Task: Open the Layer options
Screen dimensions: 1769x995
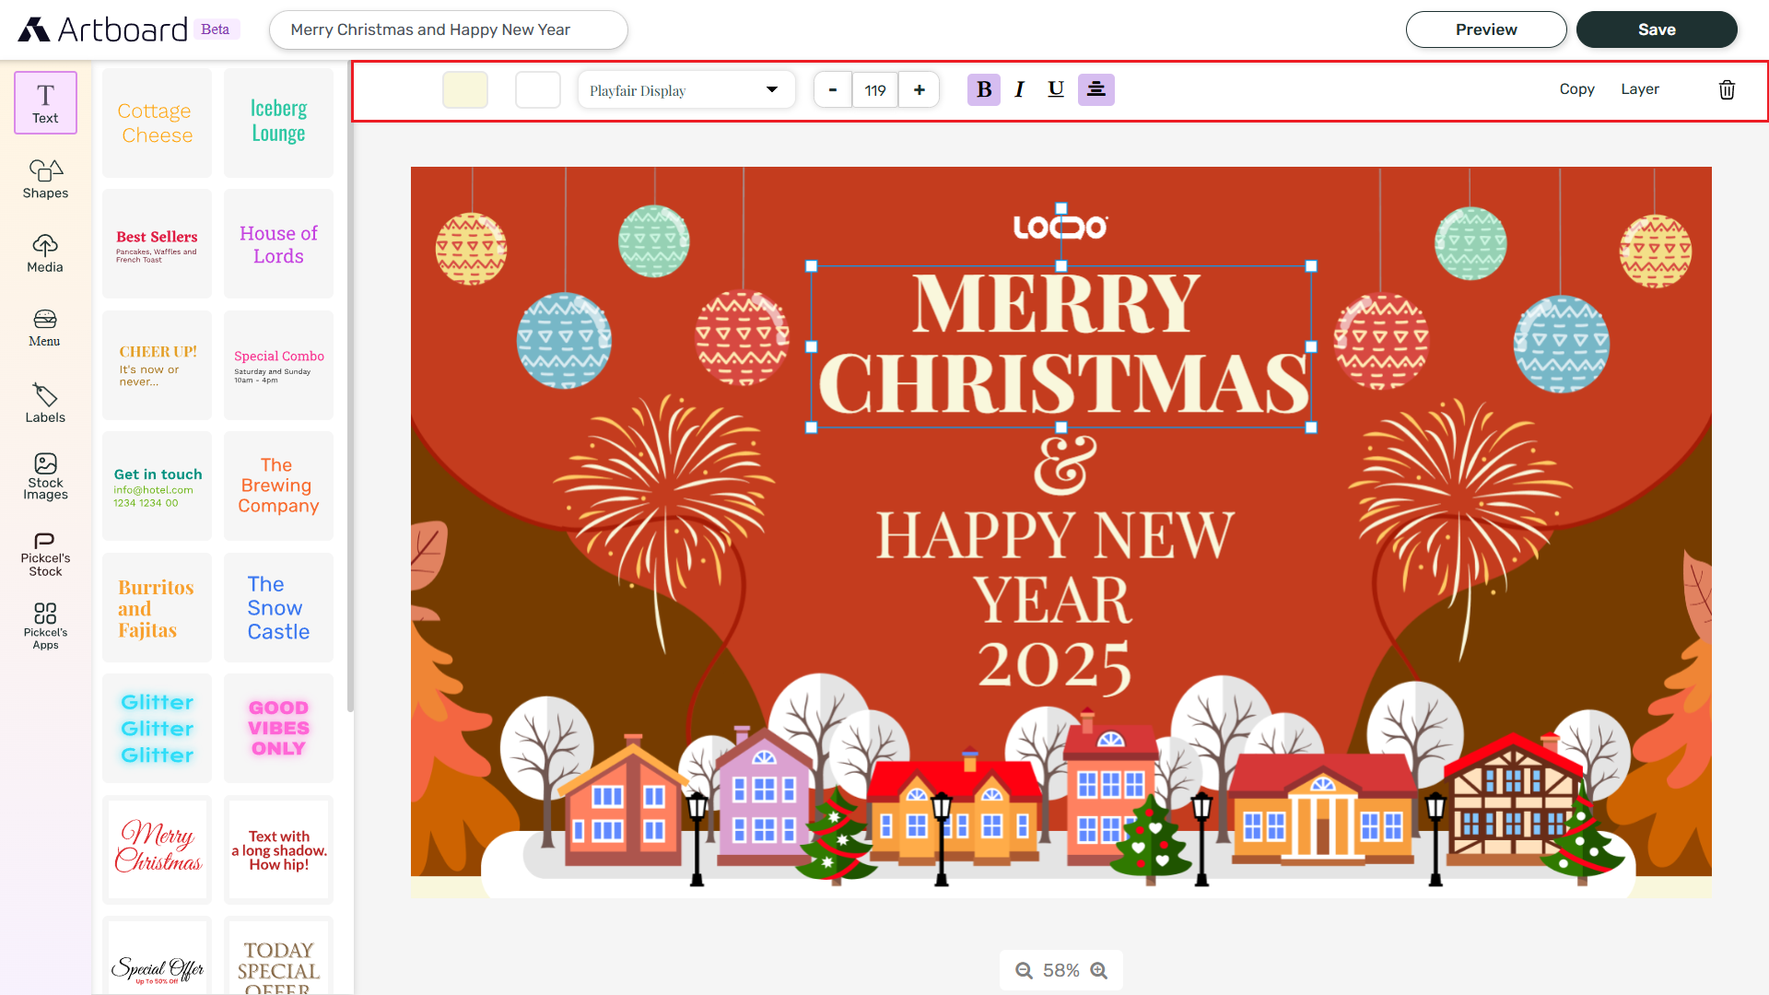Action: point(1640,89)
